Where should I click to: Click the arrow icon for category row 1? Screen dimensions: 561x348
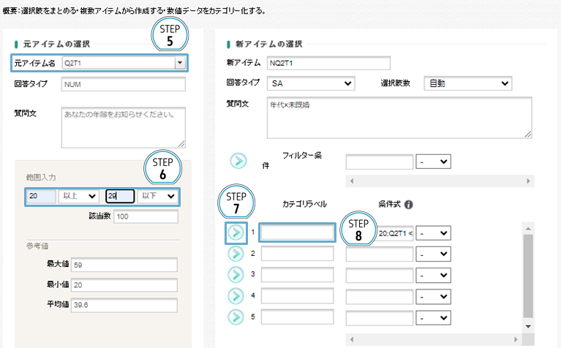236,233
